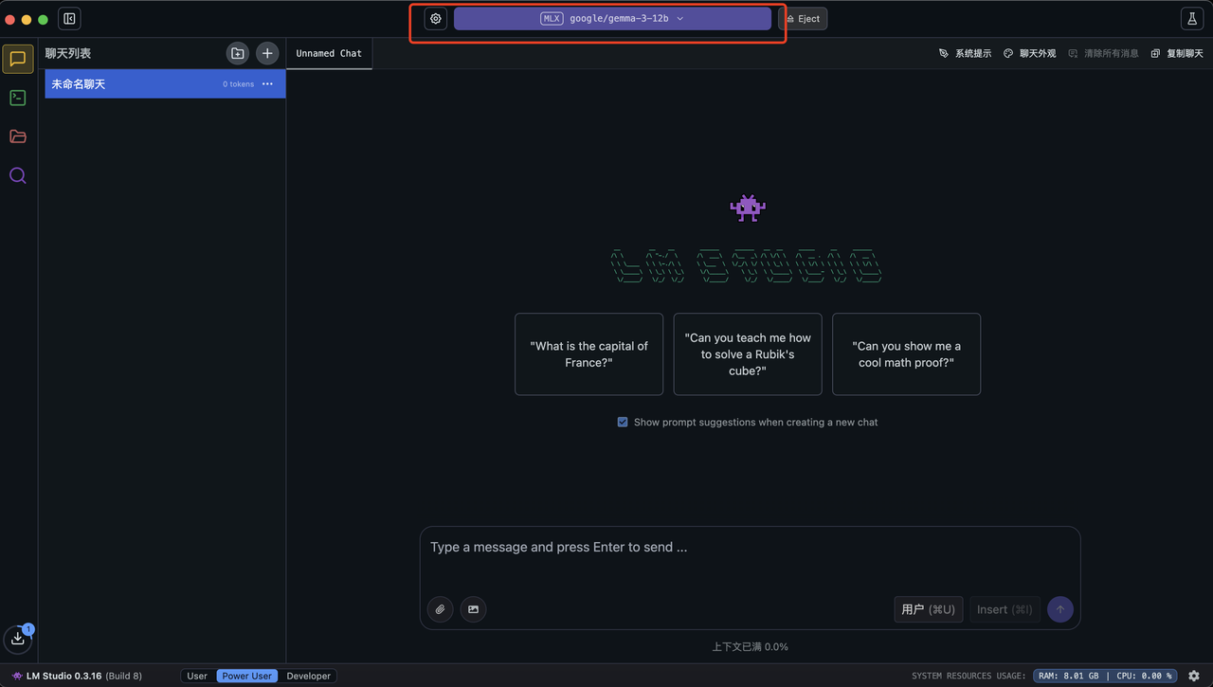Focus the message input field
Screen dimensions: 1213x687
pos(750,547)
